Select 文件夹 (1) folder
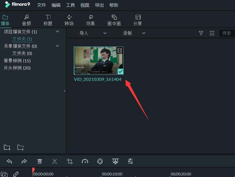This screenshot has height=177, width=235. click(22, 39)
